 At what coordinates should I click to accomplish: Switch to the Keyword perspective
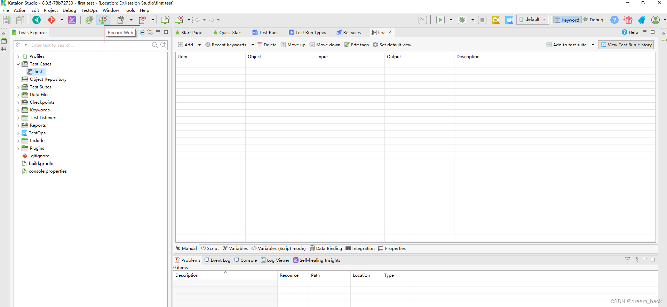click(567, 20)
